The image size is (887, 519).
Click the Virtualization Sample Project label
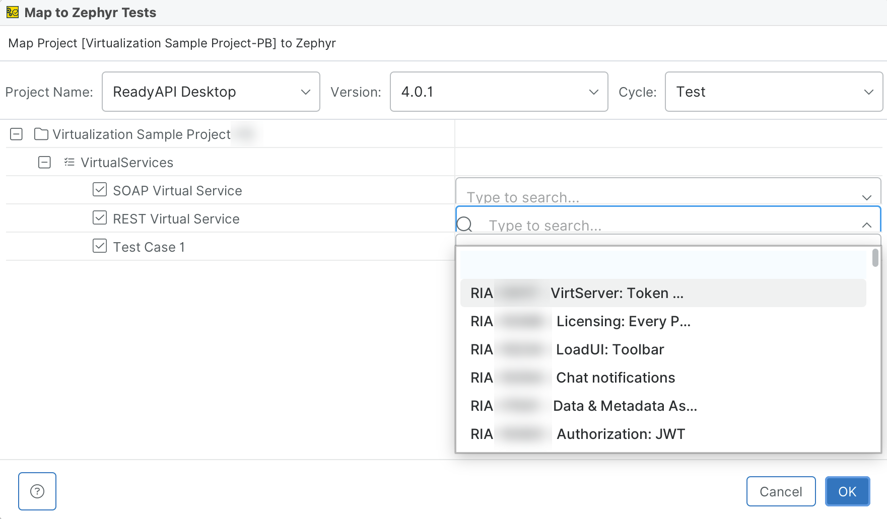coord(142,134)
